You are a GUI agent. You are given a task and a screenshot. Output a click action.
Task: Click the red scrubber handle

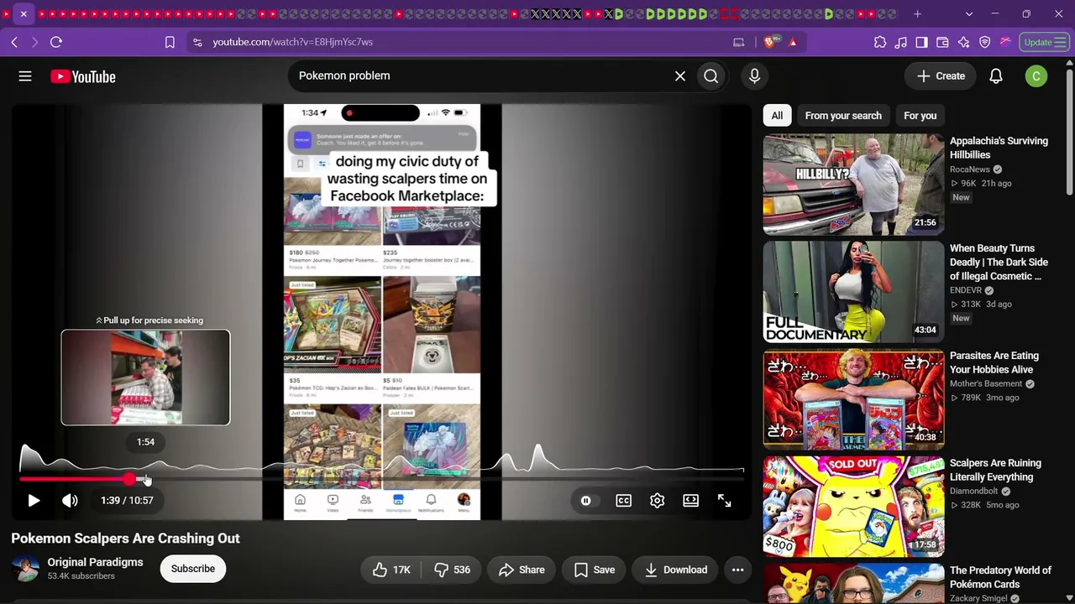128,479
